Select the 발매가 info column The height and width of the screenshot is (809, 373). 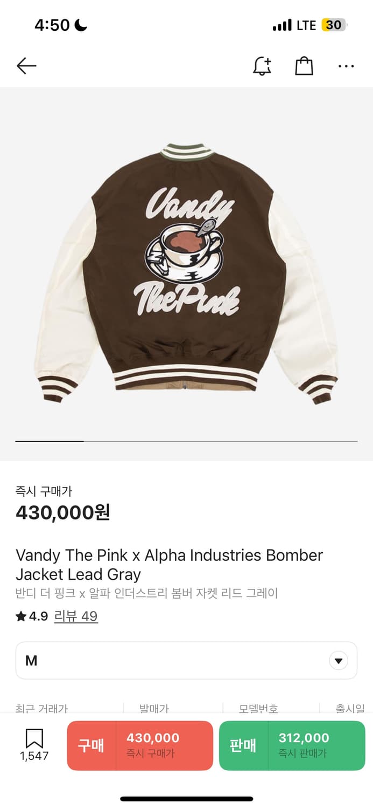coord(154,708)
